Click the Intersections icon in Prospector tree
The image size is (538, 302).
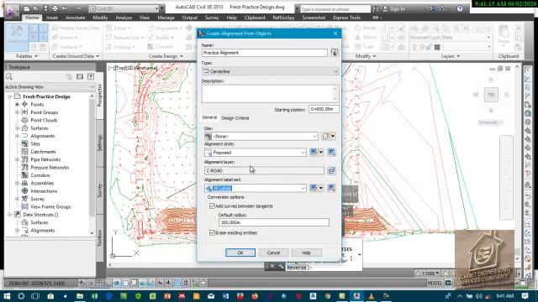pos(24,191)
